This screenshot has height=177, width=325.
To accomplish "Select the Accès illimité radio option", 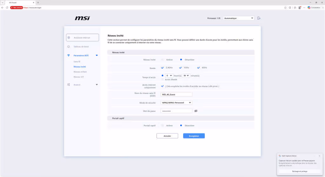I will click(x=162, y=80).
